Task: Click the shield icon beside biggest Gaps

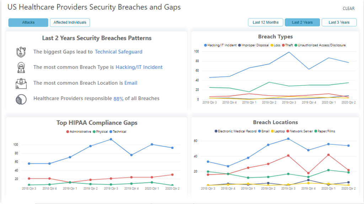Action: point(21,52)
